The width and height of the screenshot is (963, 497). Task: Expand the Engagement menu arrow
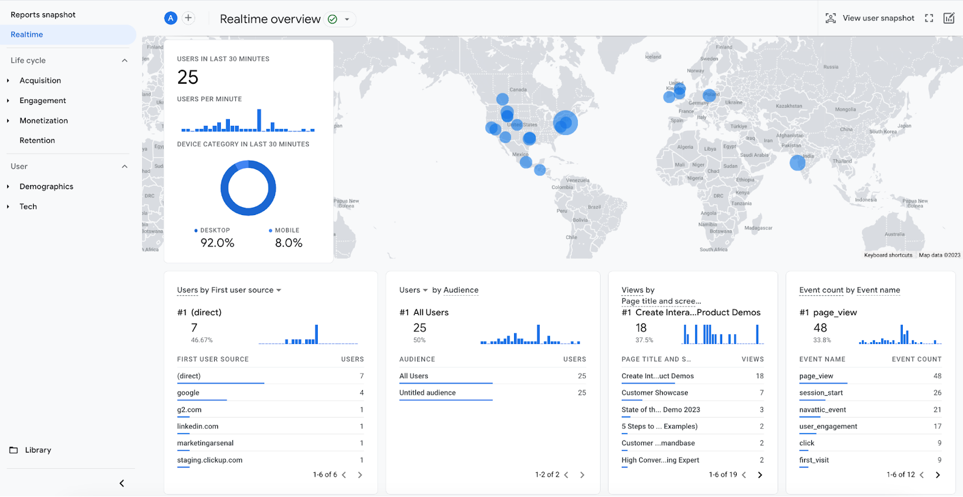[x=8, y=101]
